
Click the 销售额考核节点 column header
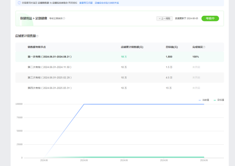(x=37, y=47)
